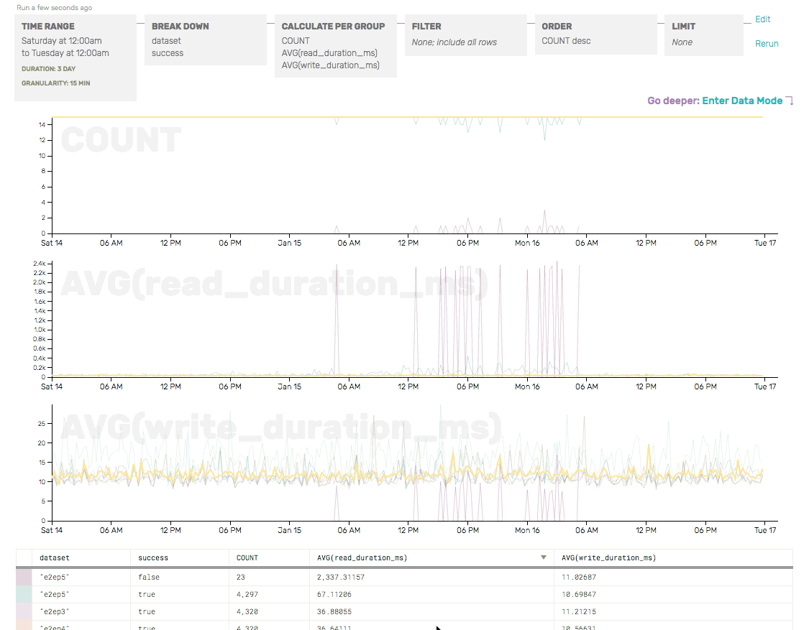
Task: Rerun the query
Action: 766,43
